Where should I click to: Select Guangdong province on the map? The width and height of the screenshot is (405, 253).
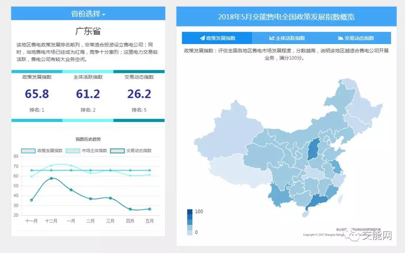tap(316, 201)
